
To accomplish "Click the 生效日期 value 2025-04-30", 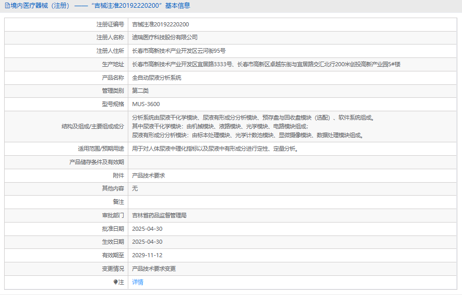I will (x=147, y=242).
